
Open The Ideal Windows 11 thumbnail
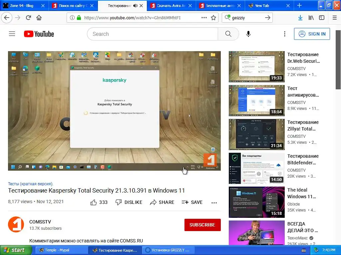point(257,202)
